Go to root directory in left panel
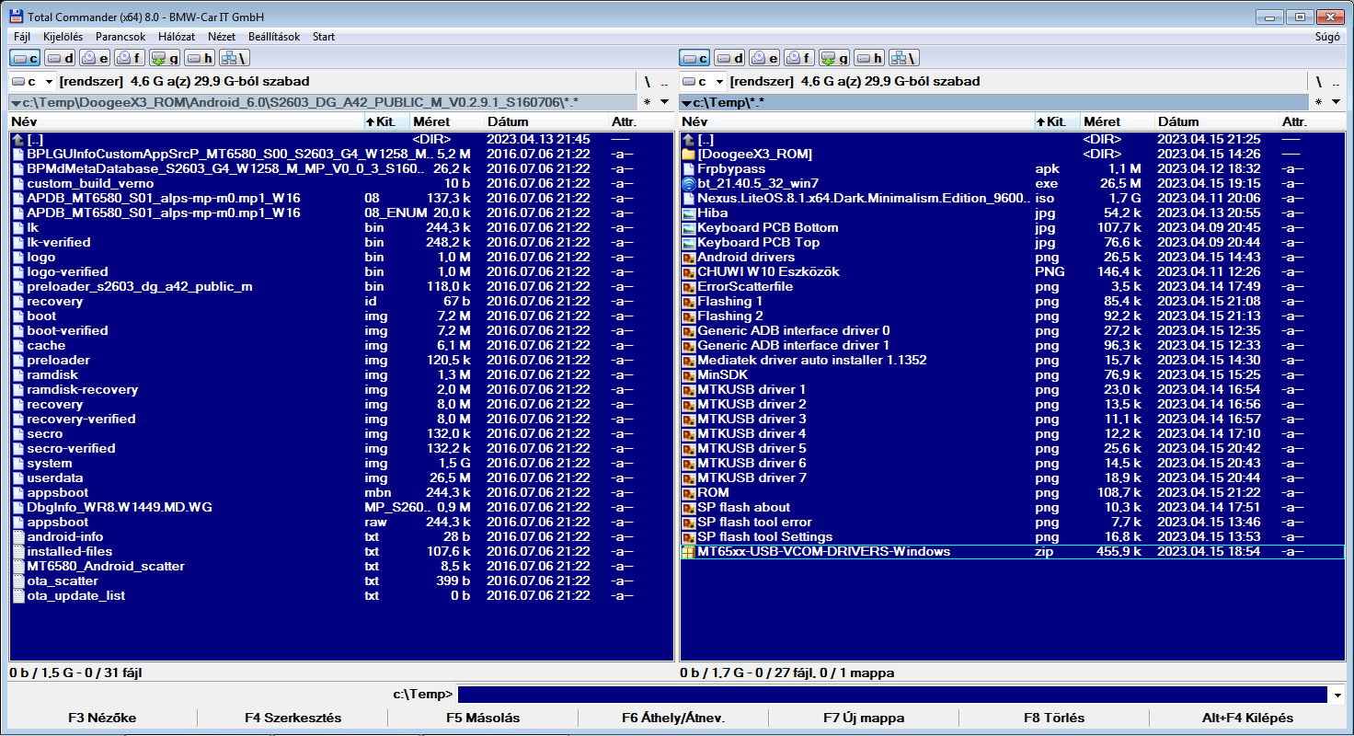1354x736 pixels. click(x=648, y=82)
